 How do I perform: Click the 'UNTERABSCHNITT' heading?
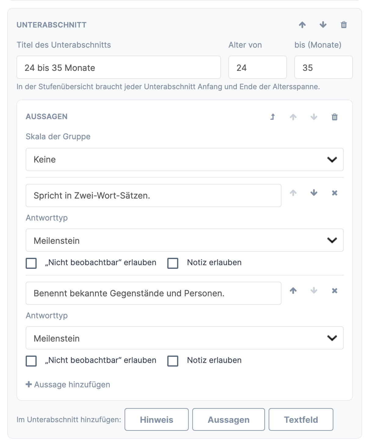click(52, 25)
